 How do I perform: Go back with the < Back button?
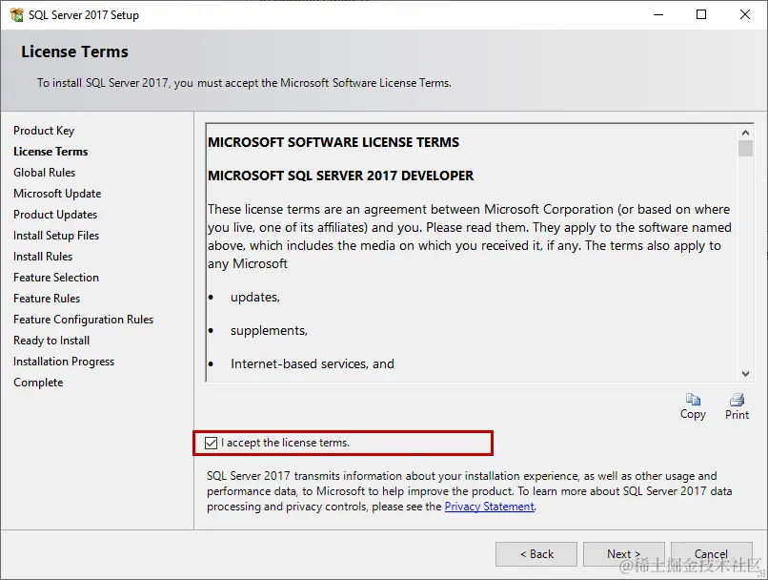[x=536, y=554]
